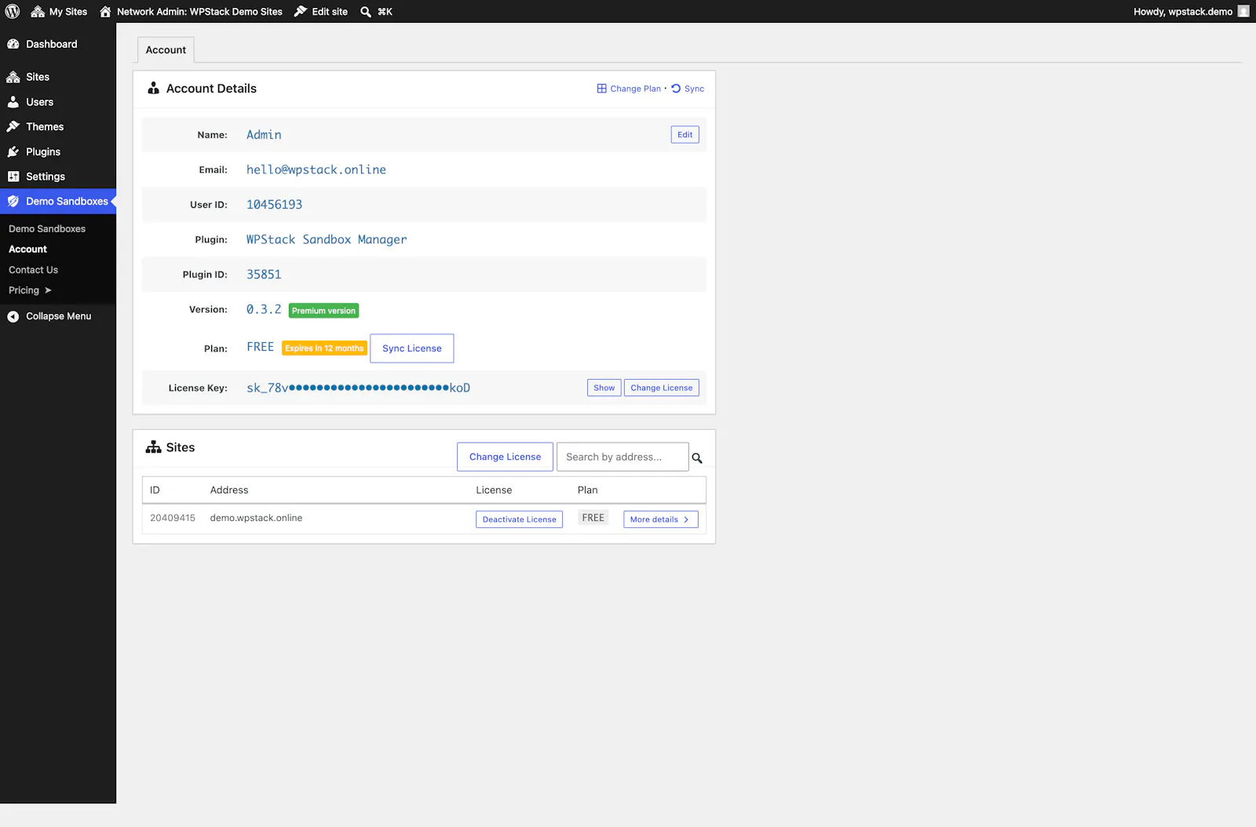Click the email hello@wpstack.online
1256x827 pixels.
coord(316,169)
